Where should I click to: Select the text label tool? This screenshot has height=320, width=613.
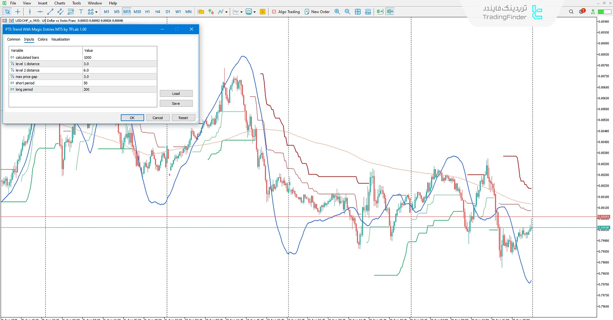pyautogui.click(x=81, y=12)
